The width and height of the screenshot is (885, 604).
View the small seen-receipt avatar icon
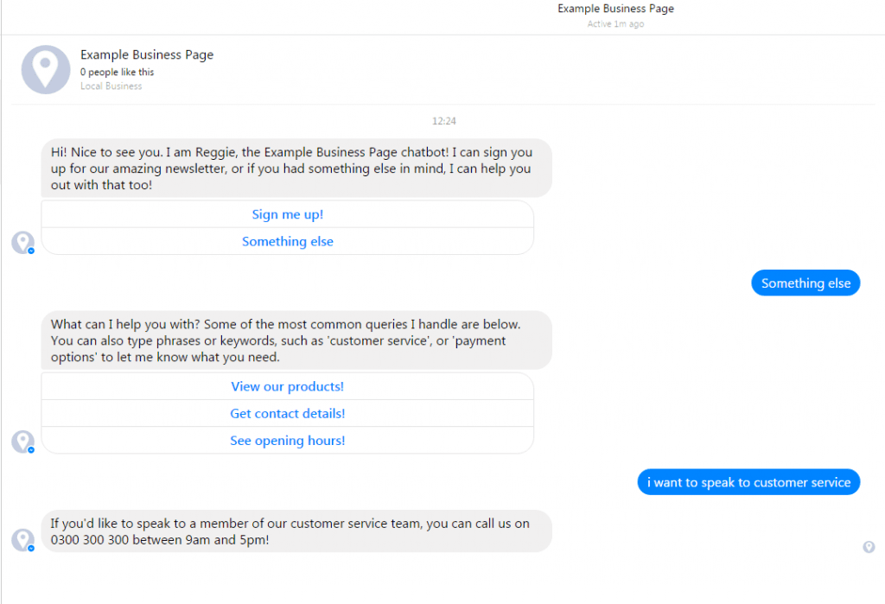[x=869, y=546]
